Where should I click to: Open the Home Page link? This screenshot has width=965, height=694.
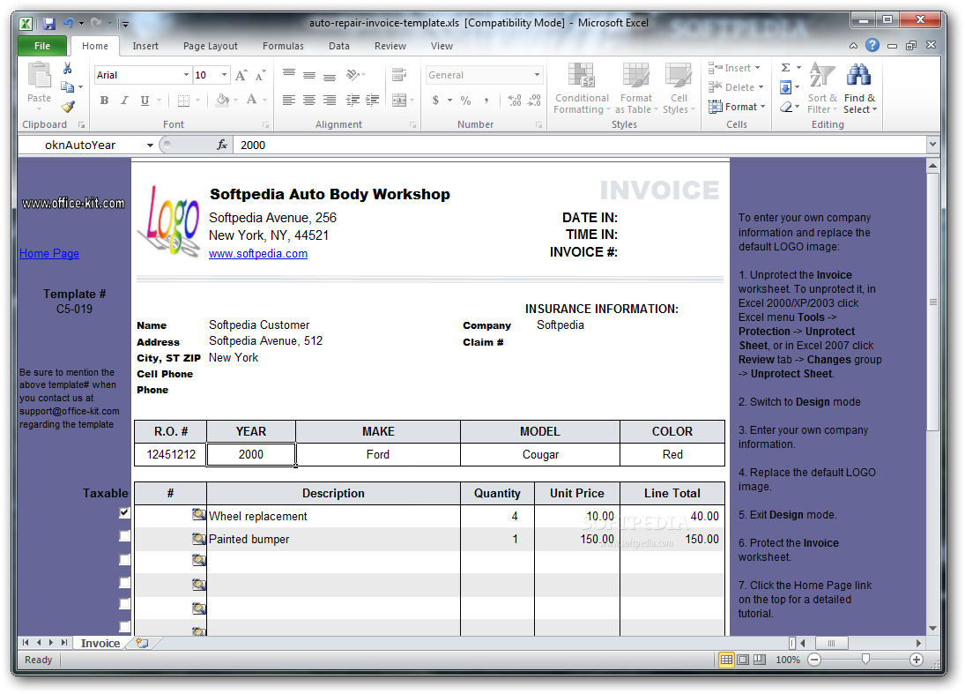coord(49,254)
